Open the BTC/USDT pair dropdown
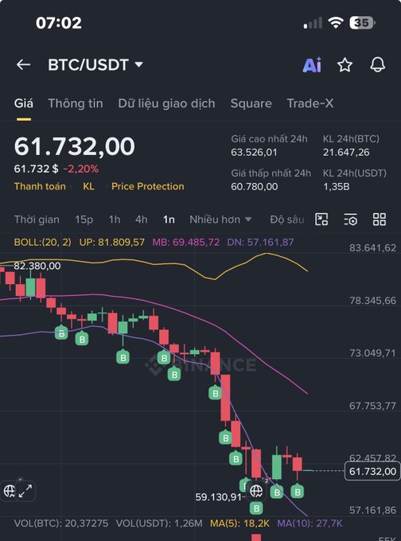This screenshot has width=401, height=541. (x=95, y=64)
